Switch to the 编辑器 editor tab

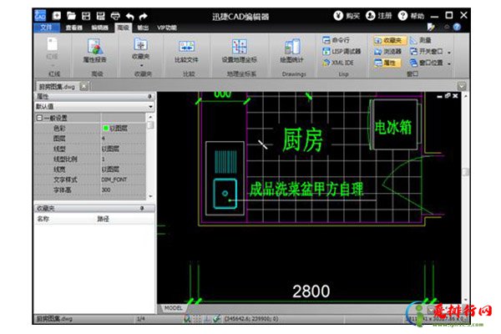(x=99, y=28)
